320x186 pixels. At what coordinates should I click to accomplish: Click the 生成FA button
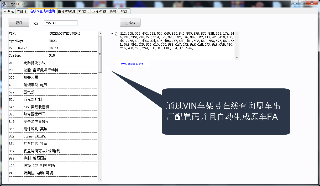pos(130,23)
